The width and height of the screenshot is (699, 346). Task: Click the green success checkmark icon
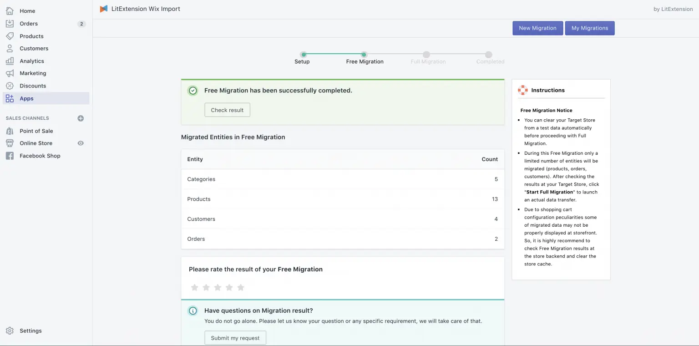pyautogui.click(x=193, y=91)
